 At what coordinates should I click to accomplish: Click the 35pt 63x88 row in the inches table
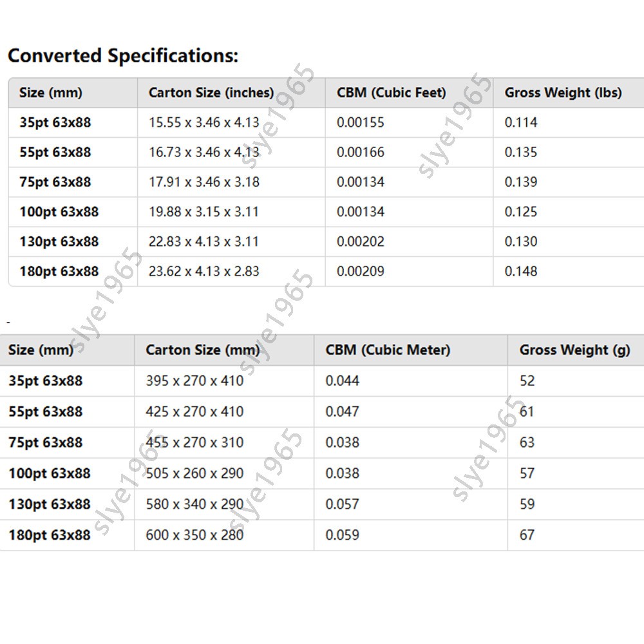click(x=326, y=122)
